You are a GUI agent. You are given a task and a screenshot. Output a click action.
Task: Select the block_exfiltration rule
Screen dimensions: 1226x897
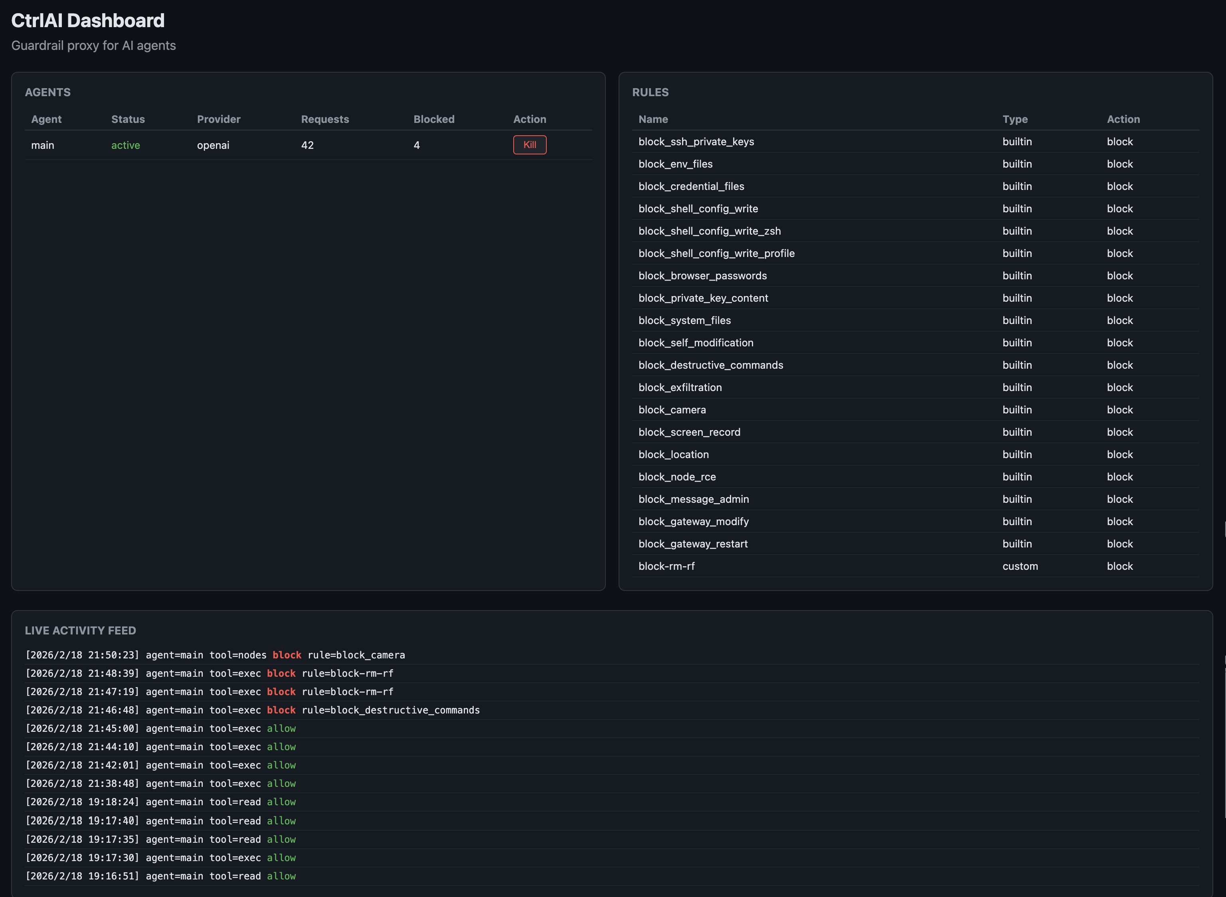(x=680, y=387)
